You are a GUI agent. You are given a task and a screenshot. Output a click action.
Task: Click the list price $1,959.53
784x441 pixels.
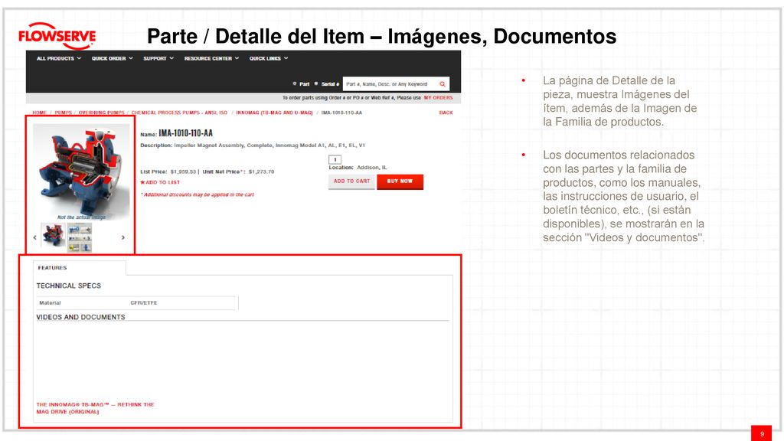coord(183,171)
